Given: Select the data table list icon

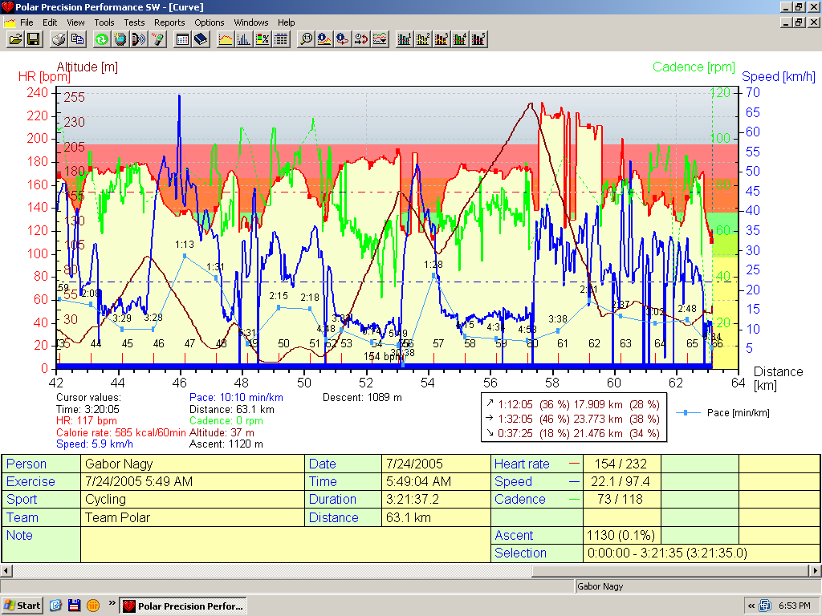Looking at the screenshot, I should [280, 39].
